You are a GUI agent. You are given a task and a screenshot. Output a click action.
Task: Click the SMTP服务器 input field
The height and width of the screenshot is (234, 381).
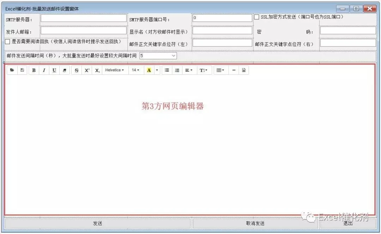click(x=84, y=18)
